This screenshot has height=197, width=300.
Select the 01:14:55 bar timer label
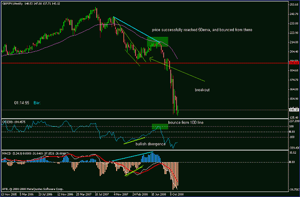click(x=21, y=103)
